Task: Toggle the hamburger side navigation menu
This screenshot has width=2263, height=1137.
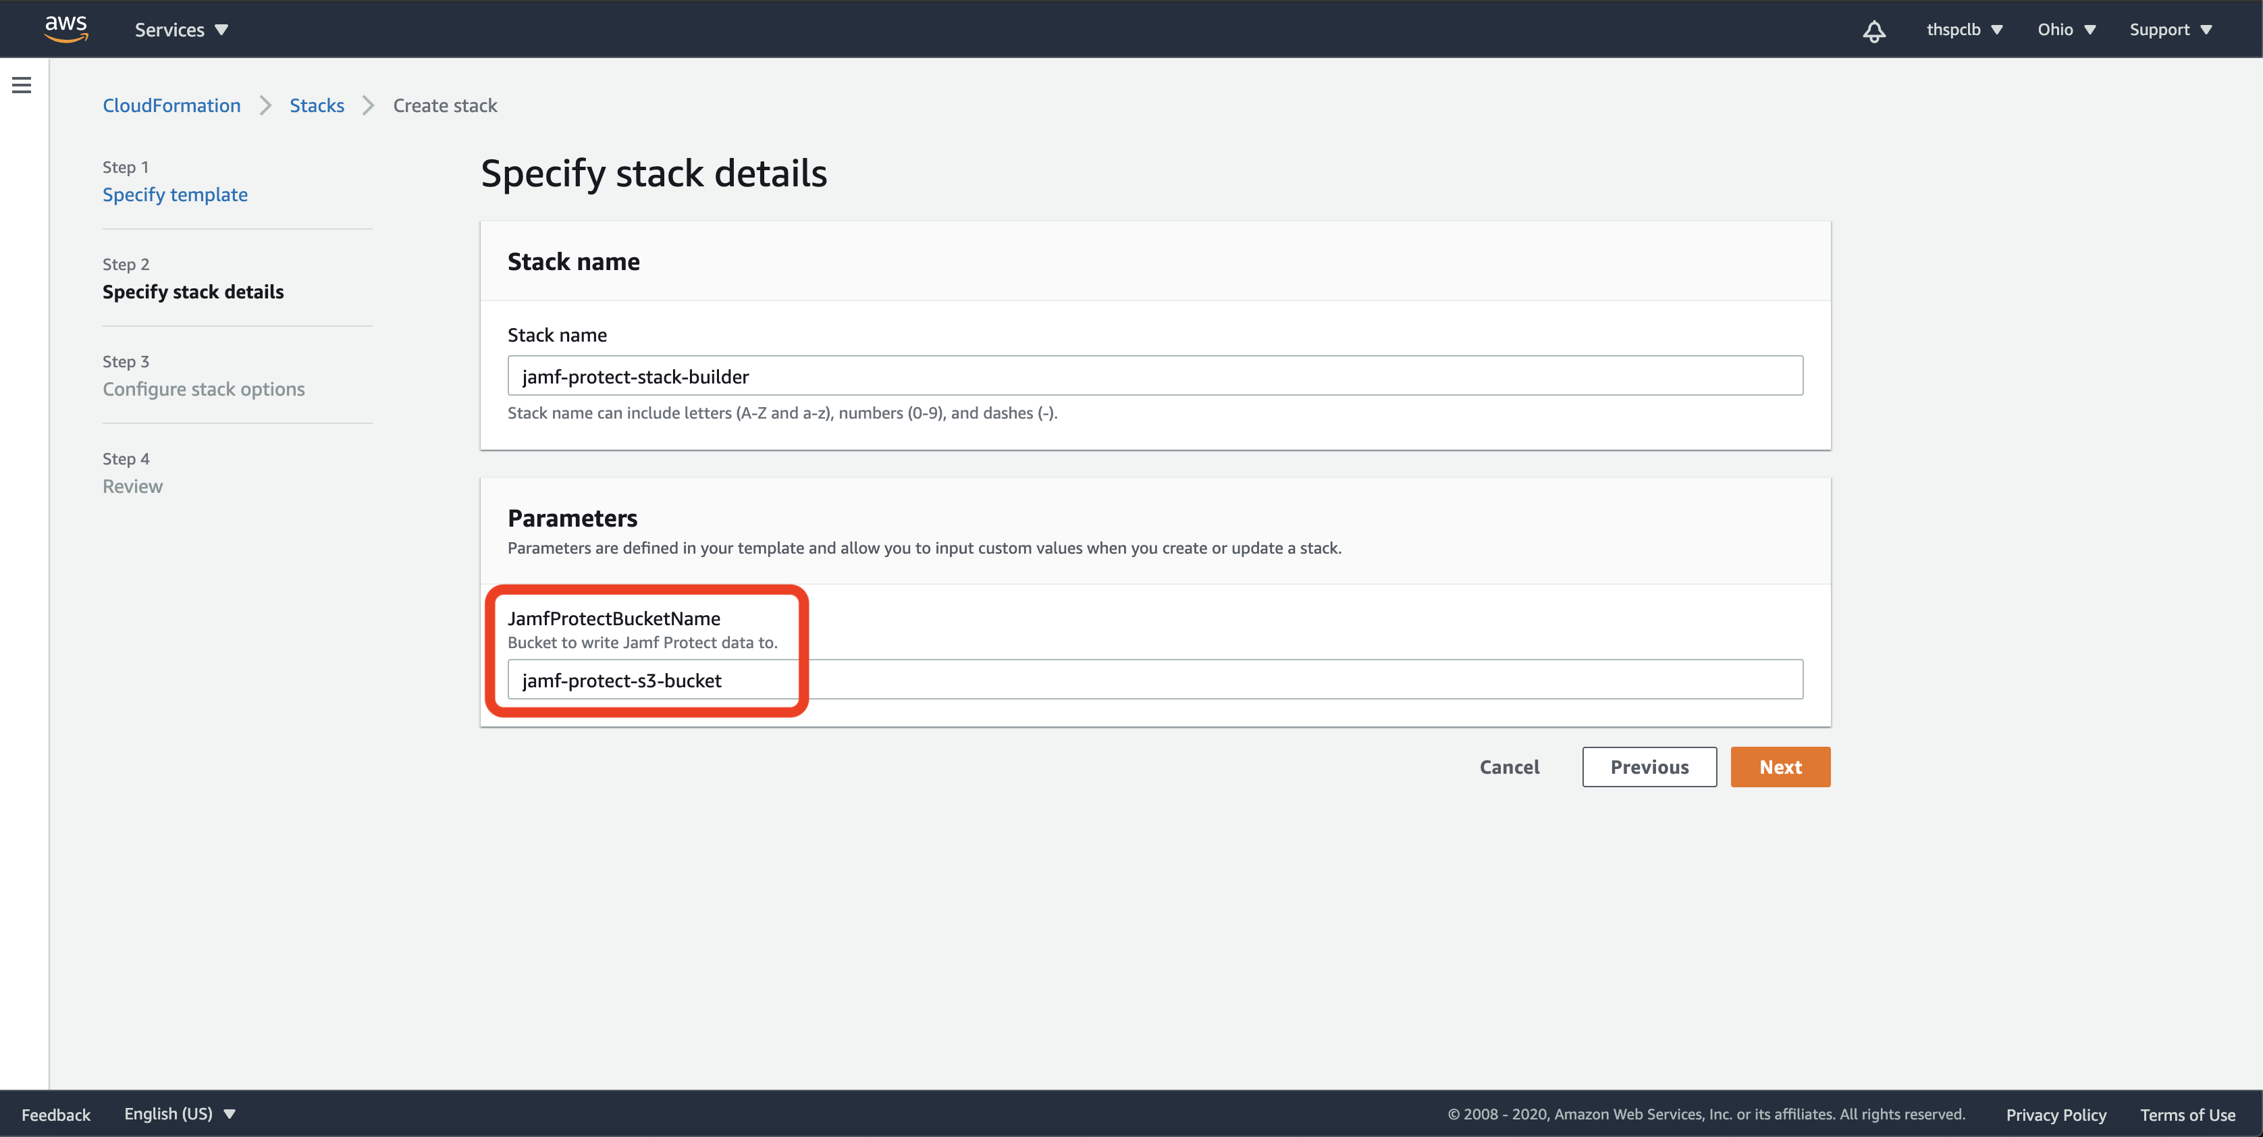Action: click(22, 85)
